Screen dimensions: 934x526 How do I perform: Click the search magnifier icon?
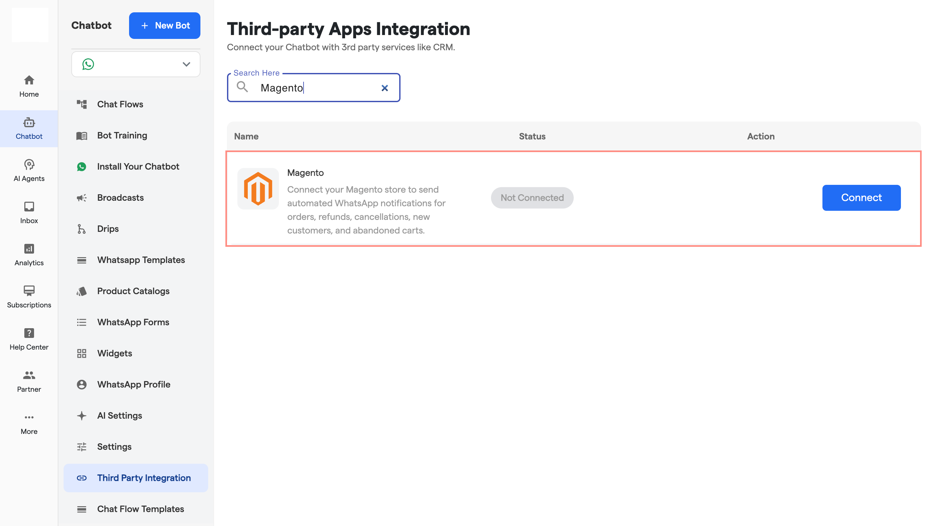point(242,87)
